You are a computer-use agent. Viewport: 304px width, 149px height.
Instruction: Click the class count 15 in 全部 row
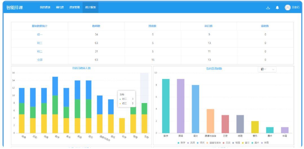(x=153, y=60)
